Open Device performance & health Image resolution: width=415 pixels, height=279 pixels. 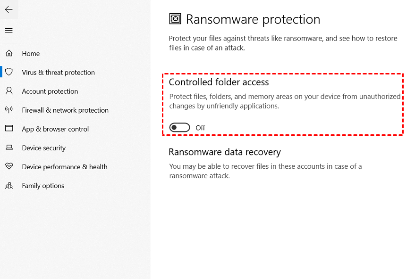pyautogui.click(x=65, y=167)
